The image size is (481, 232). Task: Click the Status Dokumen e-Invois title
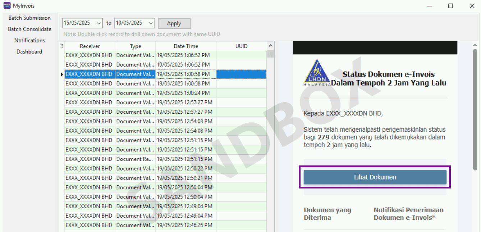[389, 79]
